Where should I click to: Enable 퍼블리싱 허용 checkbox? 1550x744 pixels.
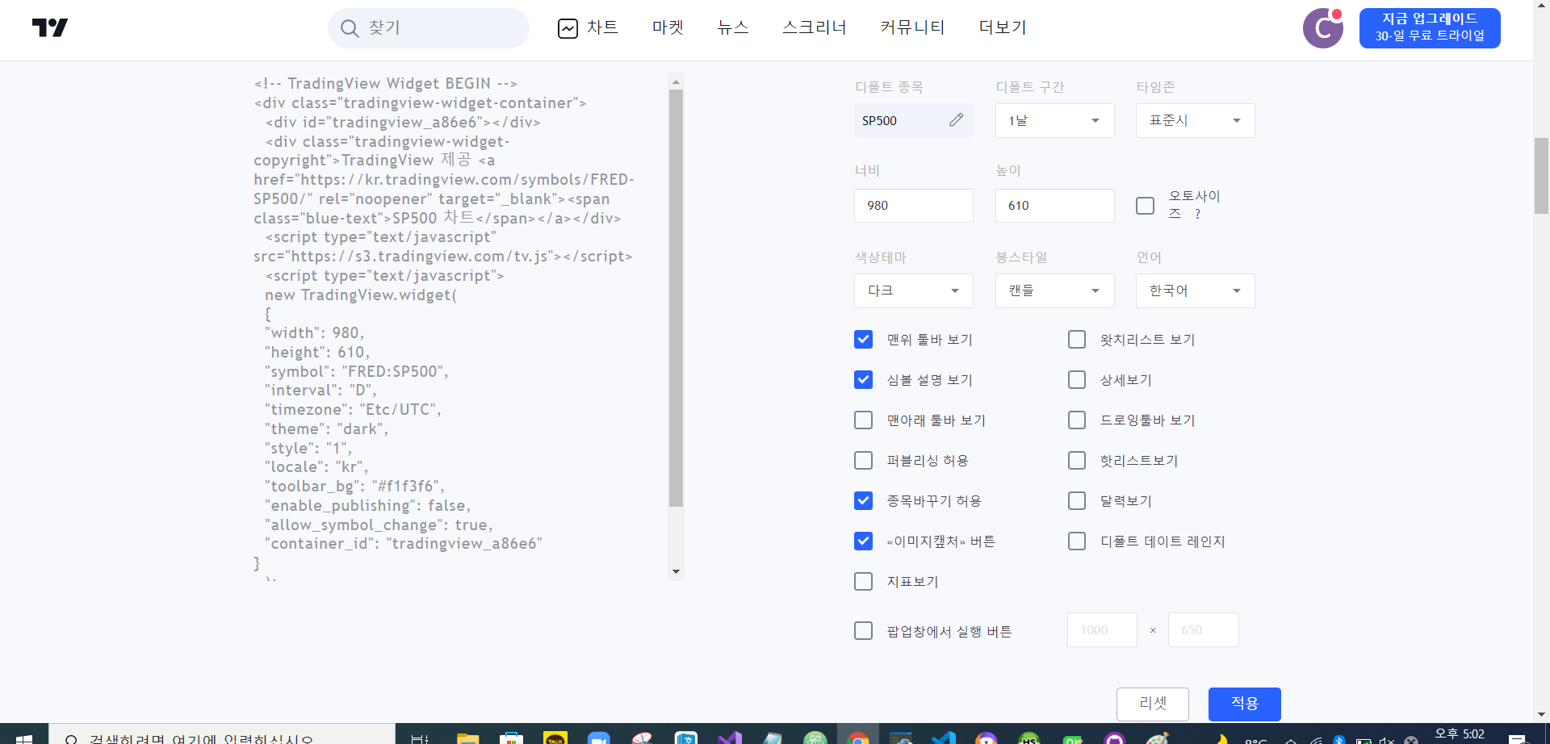pyautogui.click(x=863, y=460)
